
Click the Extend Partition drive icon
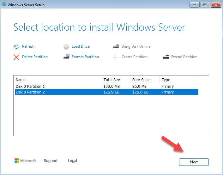click(166, 57)
